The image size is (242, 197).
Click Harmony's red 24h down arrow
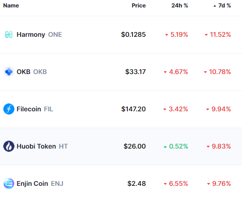166,35
